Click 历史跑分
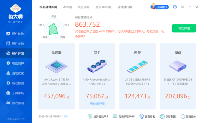 click(x=188, y=116)
